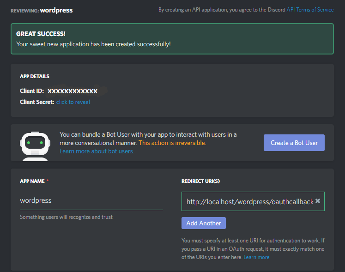Click the robot bot user icon
Screen dimensions: 345x272
click(x=35, y=146)
